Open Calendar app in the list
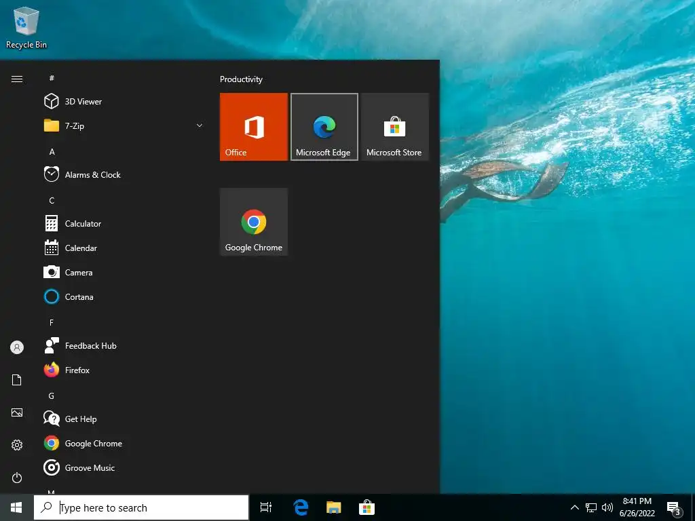 click(124, 248)
